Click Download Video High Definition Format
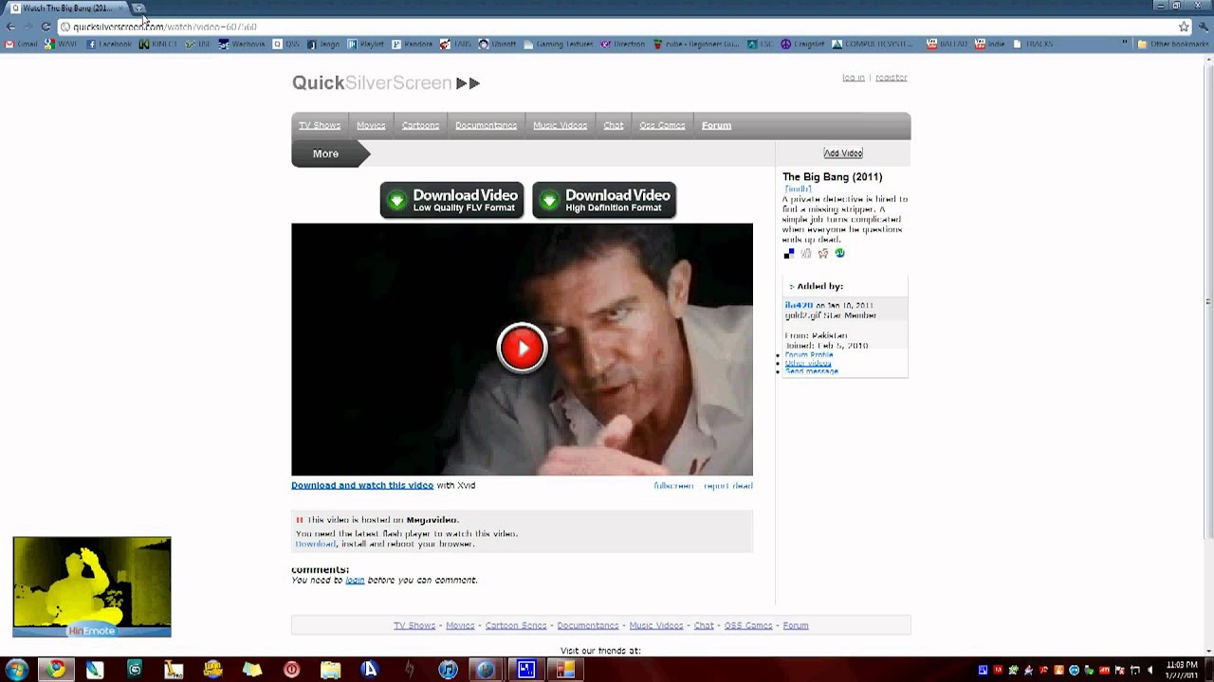 604,200
